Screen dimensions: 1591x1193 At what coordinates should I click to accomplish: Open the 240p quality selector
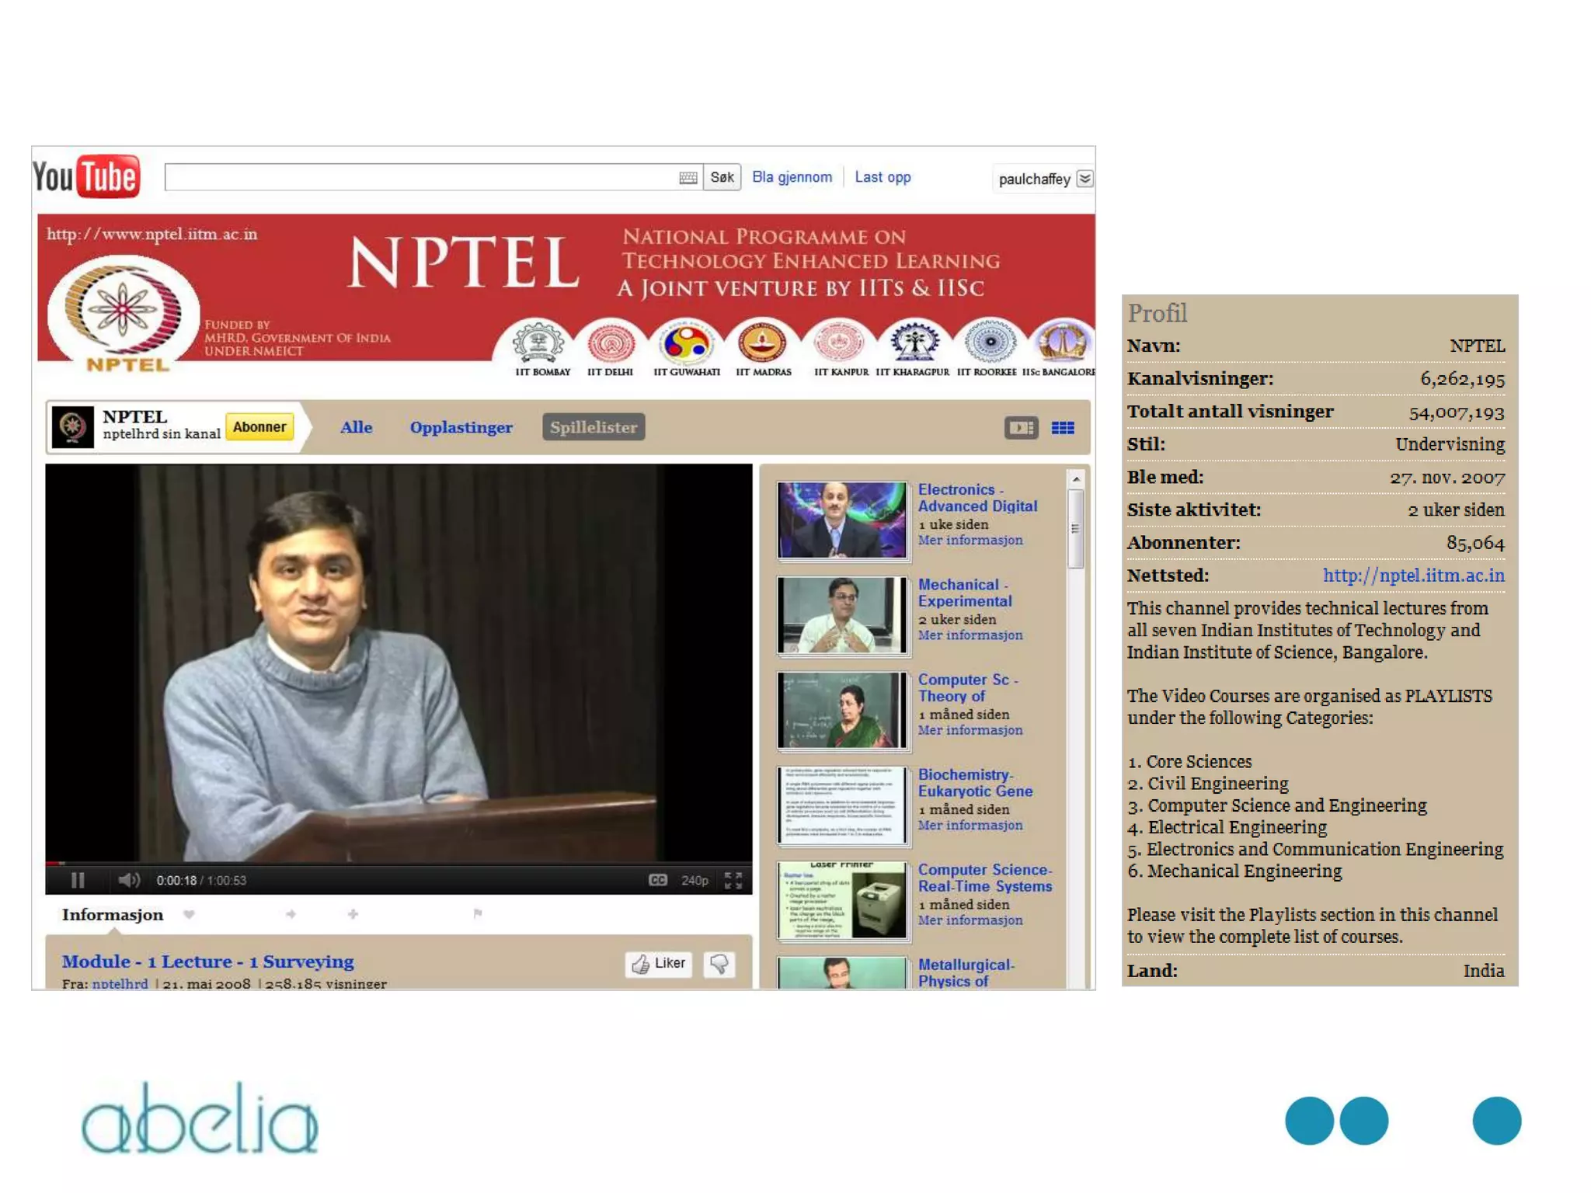click(x=695, y=880)
